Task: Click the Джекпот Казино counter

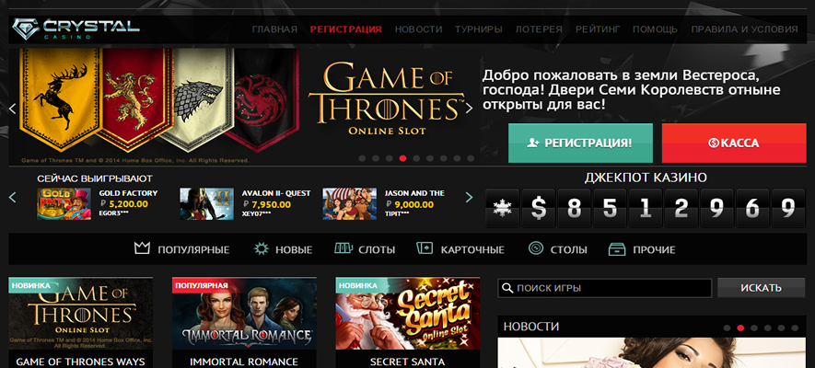Action: click(x=646, y=208)
